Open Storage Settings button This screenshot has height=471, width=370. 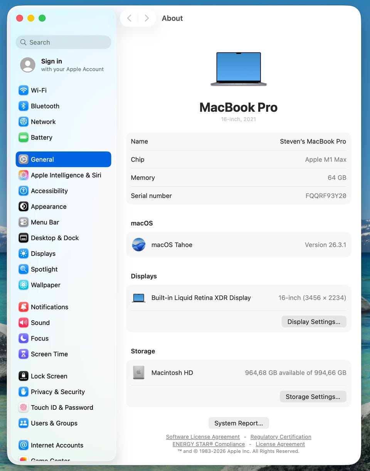pyautogui.click(x=313, y=397)
